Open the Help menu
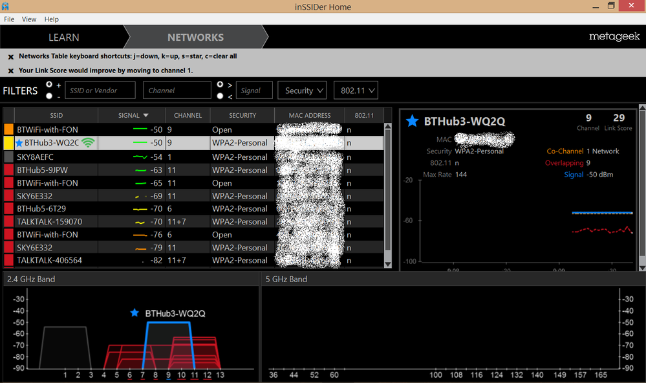 (52, 19)
